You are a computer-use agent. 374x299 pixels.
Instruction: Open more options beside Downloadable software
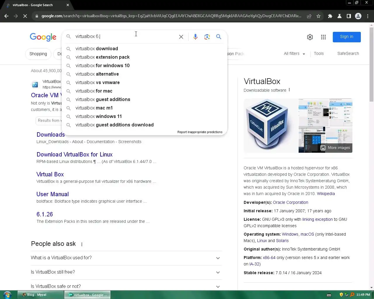289,90
